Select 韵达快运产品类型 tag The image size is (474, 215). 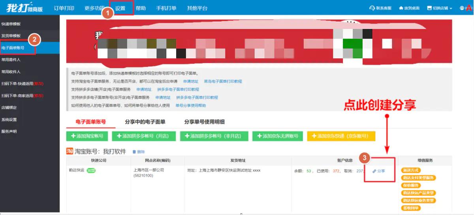(x=418, y=193)
